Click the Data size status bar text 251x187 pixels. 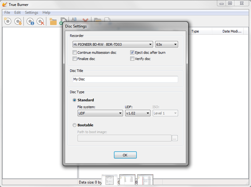90,182
